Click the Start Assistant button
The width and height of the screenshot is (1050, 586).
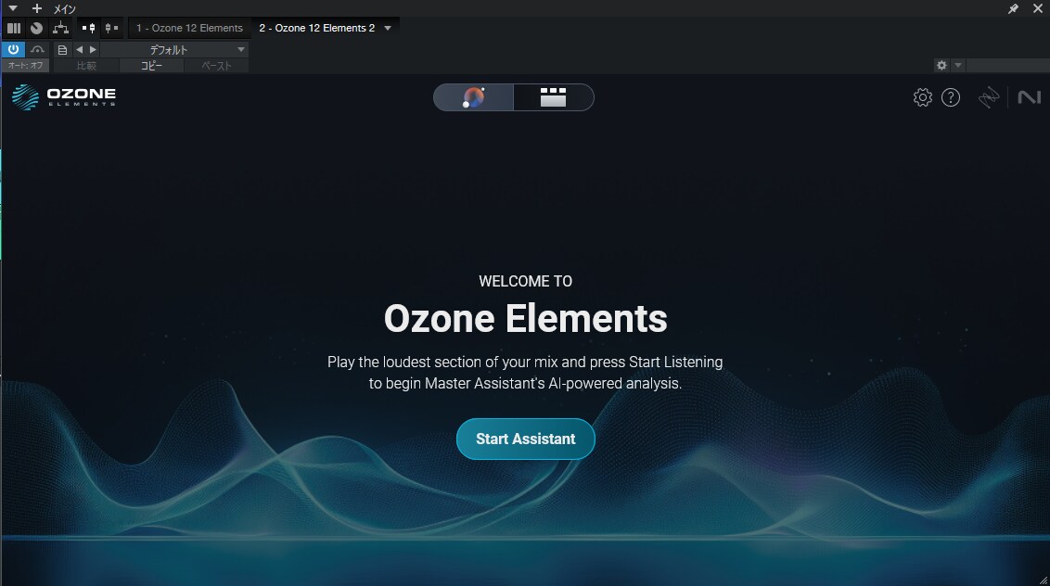tap(526, 439)
